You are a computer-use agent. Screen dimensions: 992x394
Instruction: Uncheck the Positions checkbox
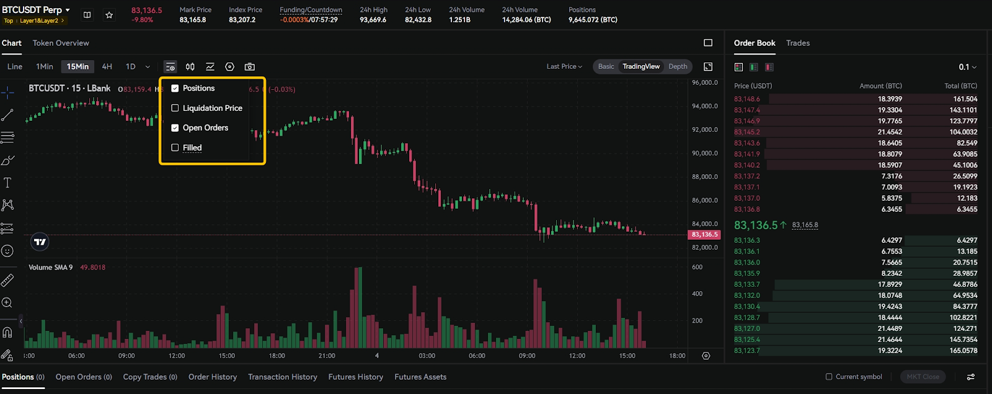(175, 89)
